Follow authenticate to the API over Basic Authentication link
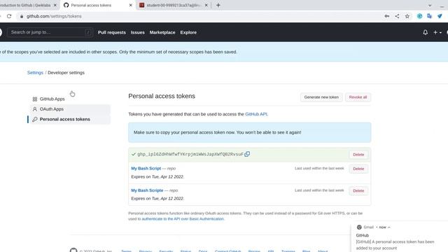The image size is (448, 252). click(183, 219)
